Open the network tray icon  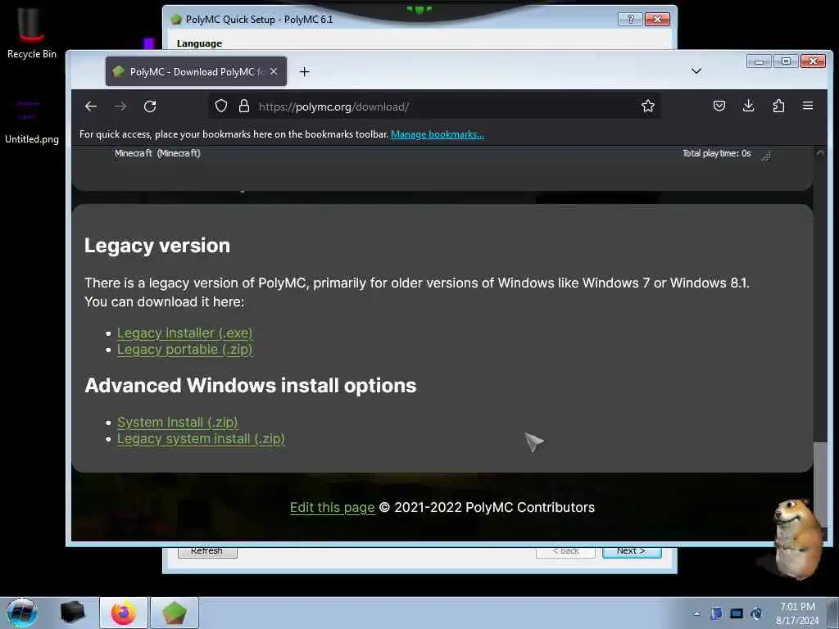point(737,613)
